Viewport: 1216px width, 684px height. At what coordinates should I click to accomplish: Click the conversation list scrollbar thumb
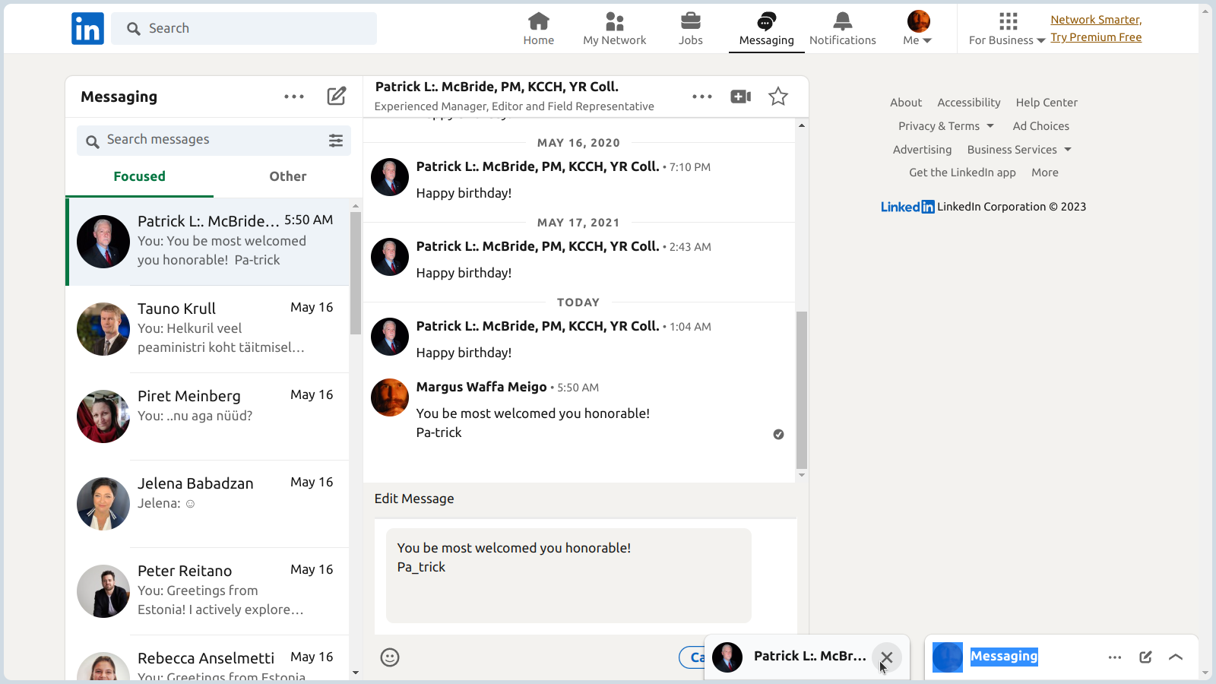[356, 274]
